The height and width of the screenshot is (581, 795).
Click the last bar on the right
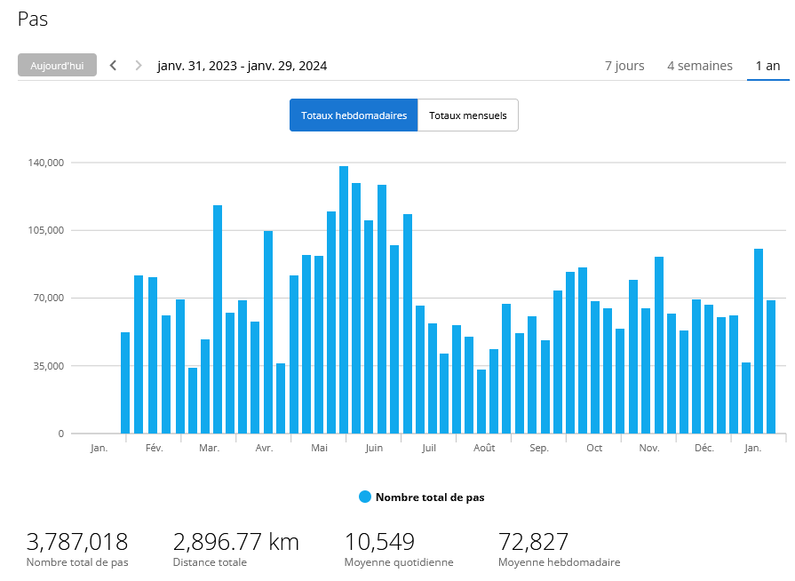[771, 367]
